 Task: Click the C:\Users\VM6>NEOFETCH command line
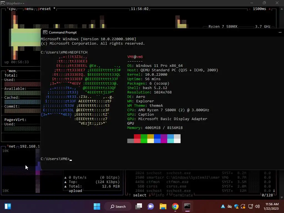tap(64, 52)
